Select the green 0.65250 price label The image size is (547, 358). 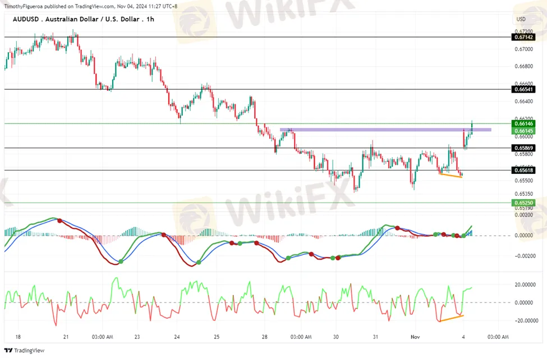(523, 203)
